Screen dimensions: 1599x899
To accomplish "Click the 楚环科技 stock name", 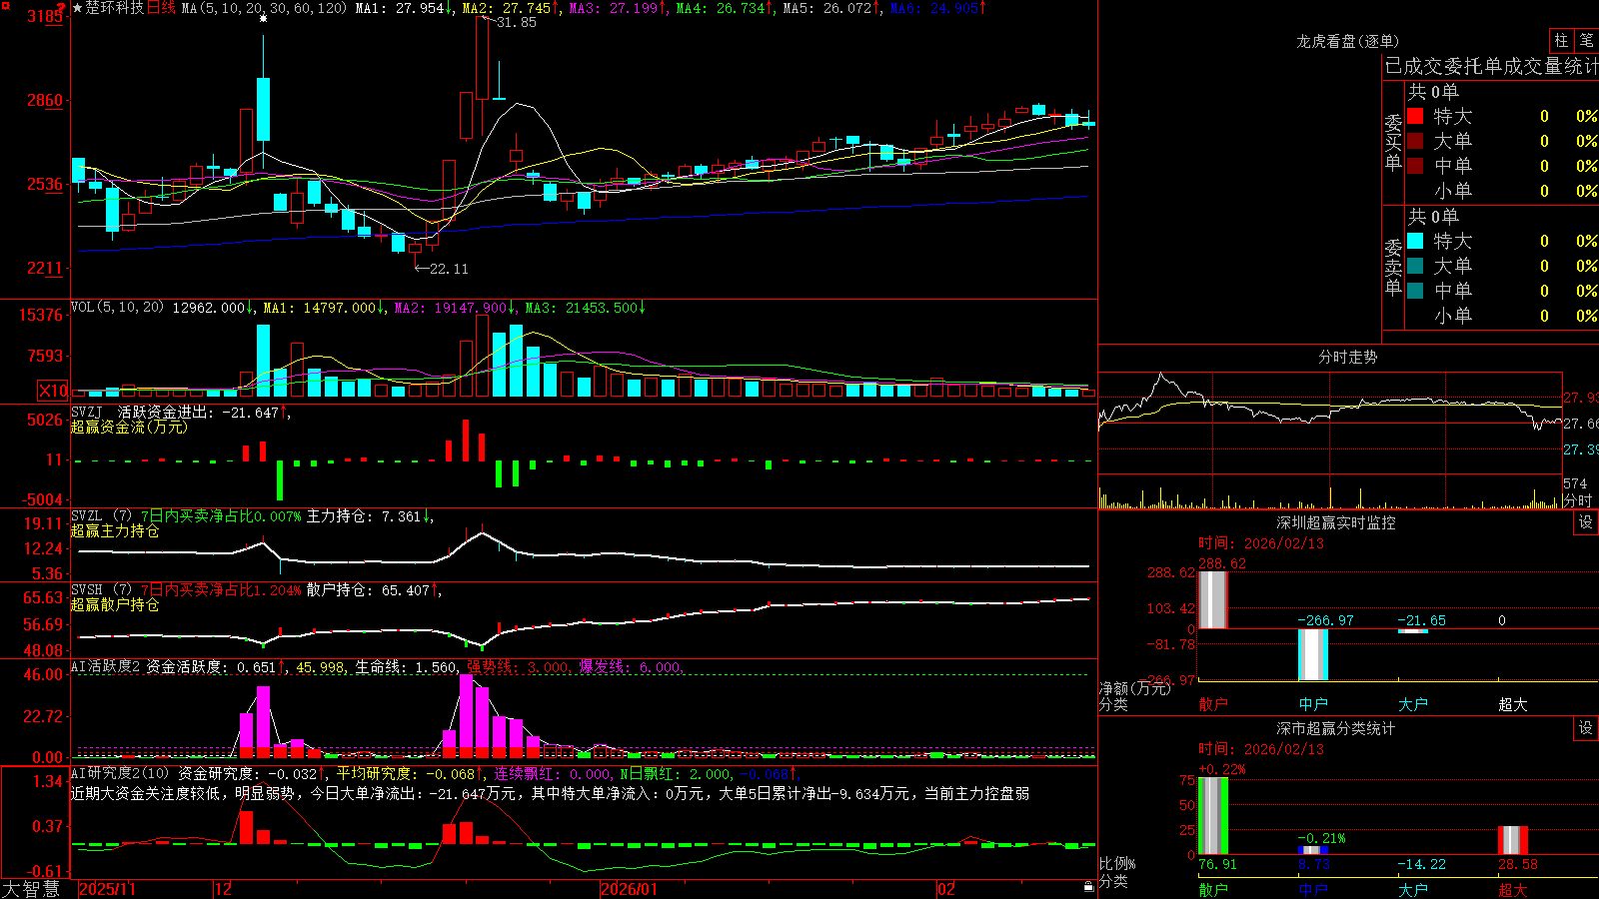I will click(x=115, y=8).
